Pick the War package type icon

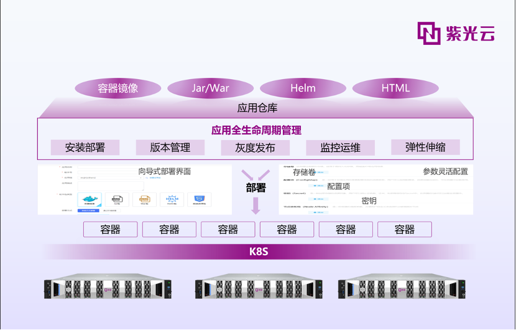point(144,199)
